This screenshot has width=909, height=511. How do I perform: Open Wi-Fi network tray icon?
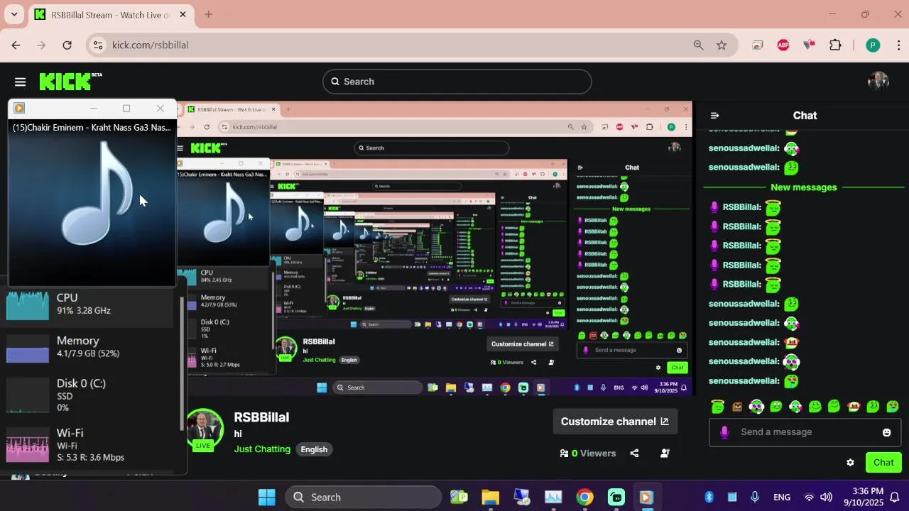(809, 497)
